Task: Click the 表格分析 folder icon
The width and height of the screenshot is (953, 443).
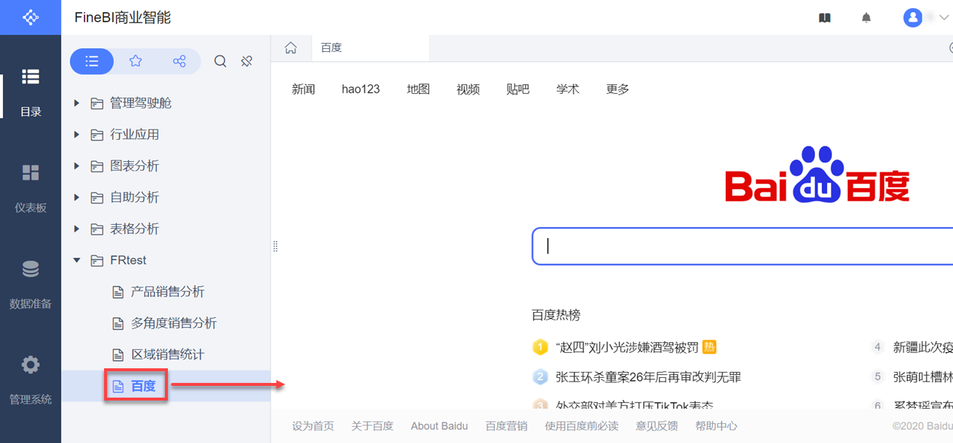Action: pyautogui.click(x=97, y=229)
